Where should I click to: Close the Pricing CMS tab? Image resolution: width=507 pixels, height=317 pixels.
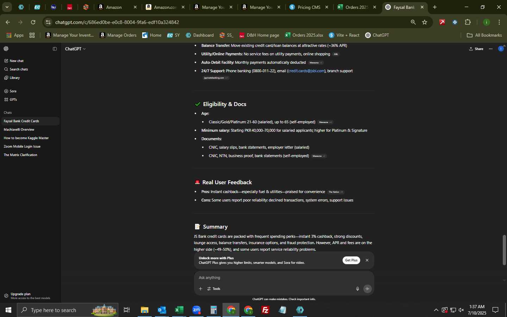click(x=327, y=7)
